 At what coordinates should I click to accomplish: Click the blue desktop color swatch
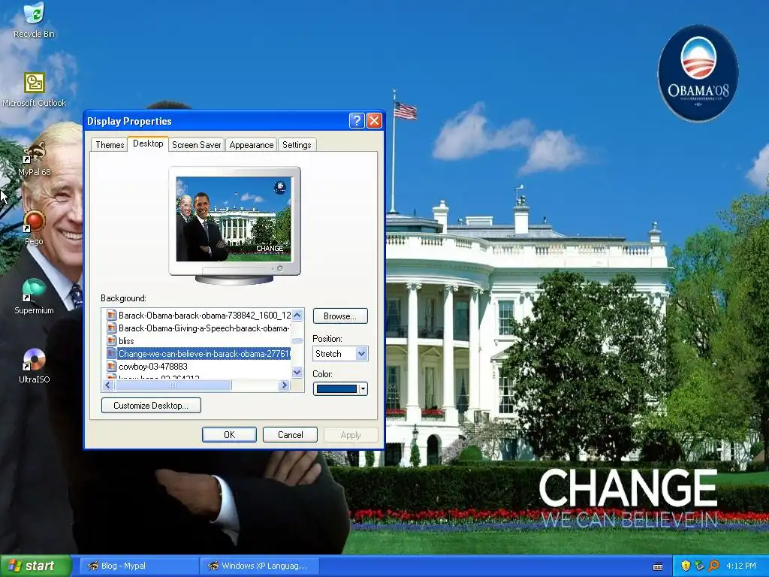click(337, 389)
